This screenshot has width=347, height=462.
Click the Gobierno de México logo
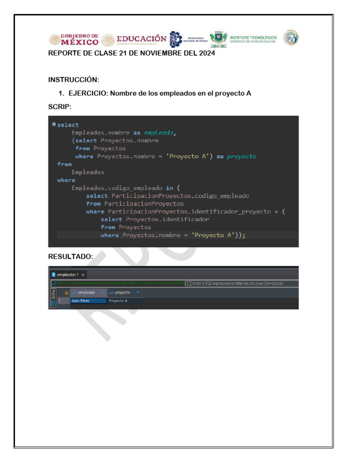click(74, 40)
